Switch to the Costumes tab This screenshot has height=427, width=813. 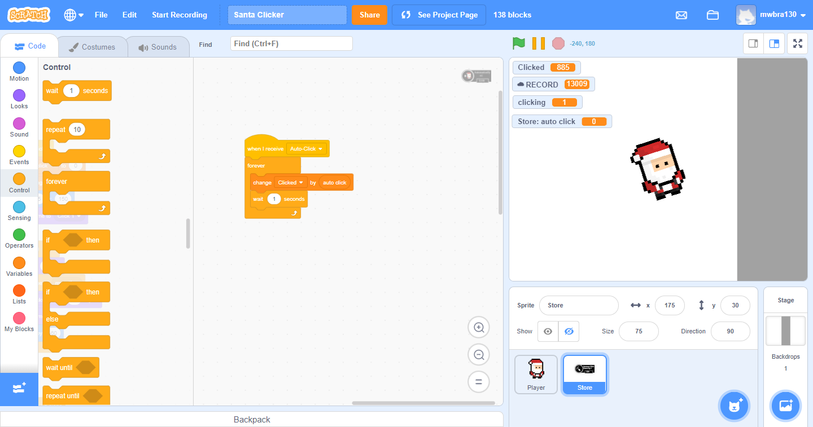[x=92, y=47]
